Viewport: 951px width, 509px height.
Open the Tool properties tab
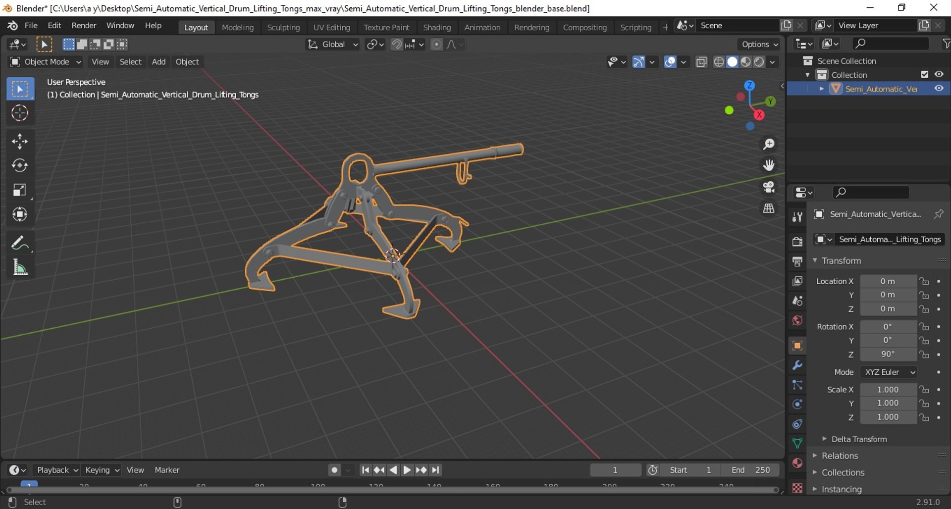(797, 217)
